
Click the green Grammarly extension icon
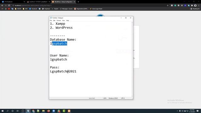[175, 6]
